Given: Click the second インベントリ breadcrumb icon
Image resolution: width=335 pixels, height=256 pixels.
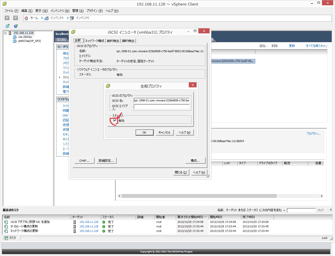Looking at the screenshot, I should point(72,18).
